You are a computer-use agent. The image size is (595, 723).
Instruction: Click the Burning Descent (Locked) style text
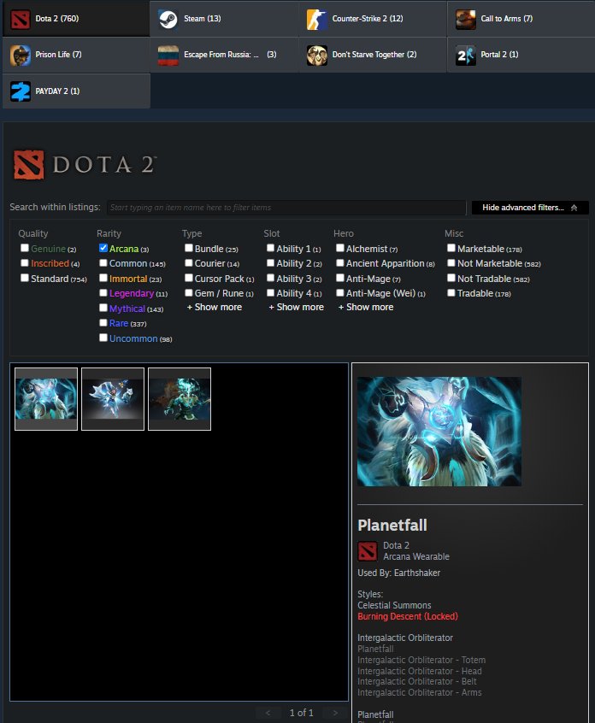(x=408, y=616)
